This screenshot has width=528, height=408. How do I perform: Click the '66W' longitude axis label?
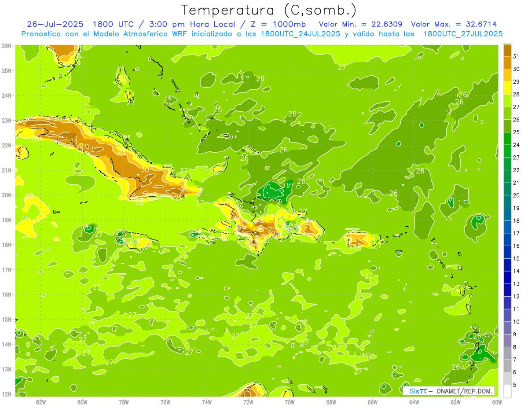[373, 402]
